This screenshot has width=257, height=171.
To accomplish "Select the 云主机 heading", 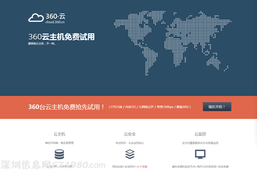I will tap(59, 134).
